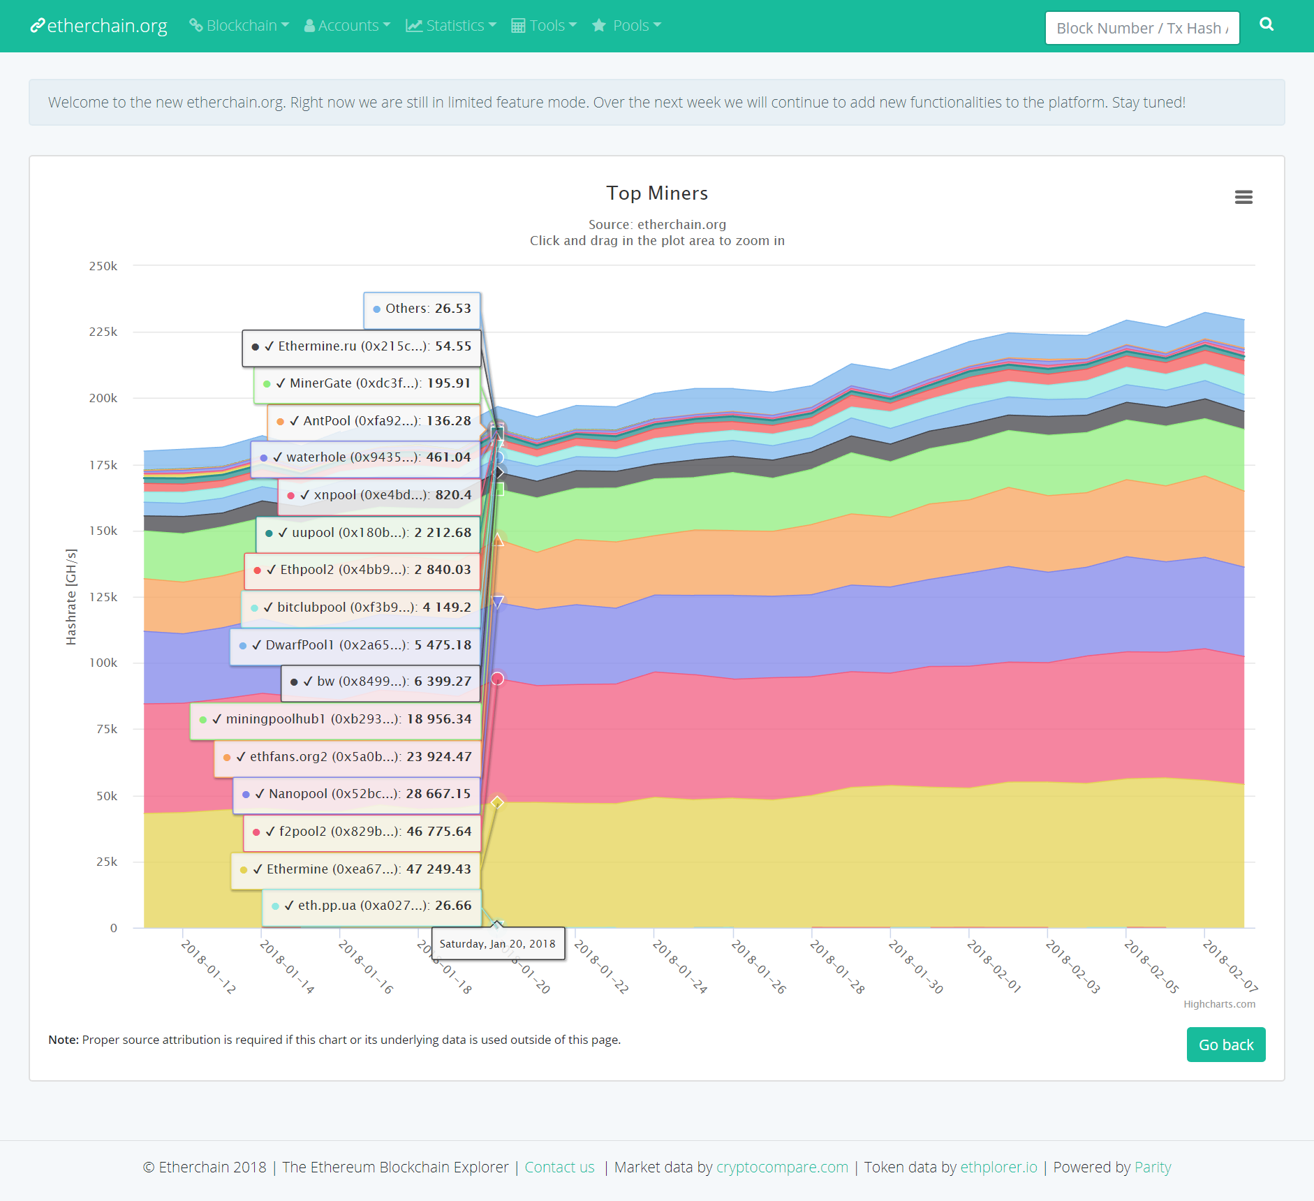Open the Highcharts.com credit link
This screenshot has width=1314, height=1201.
[1219, 1004]
